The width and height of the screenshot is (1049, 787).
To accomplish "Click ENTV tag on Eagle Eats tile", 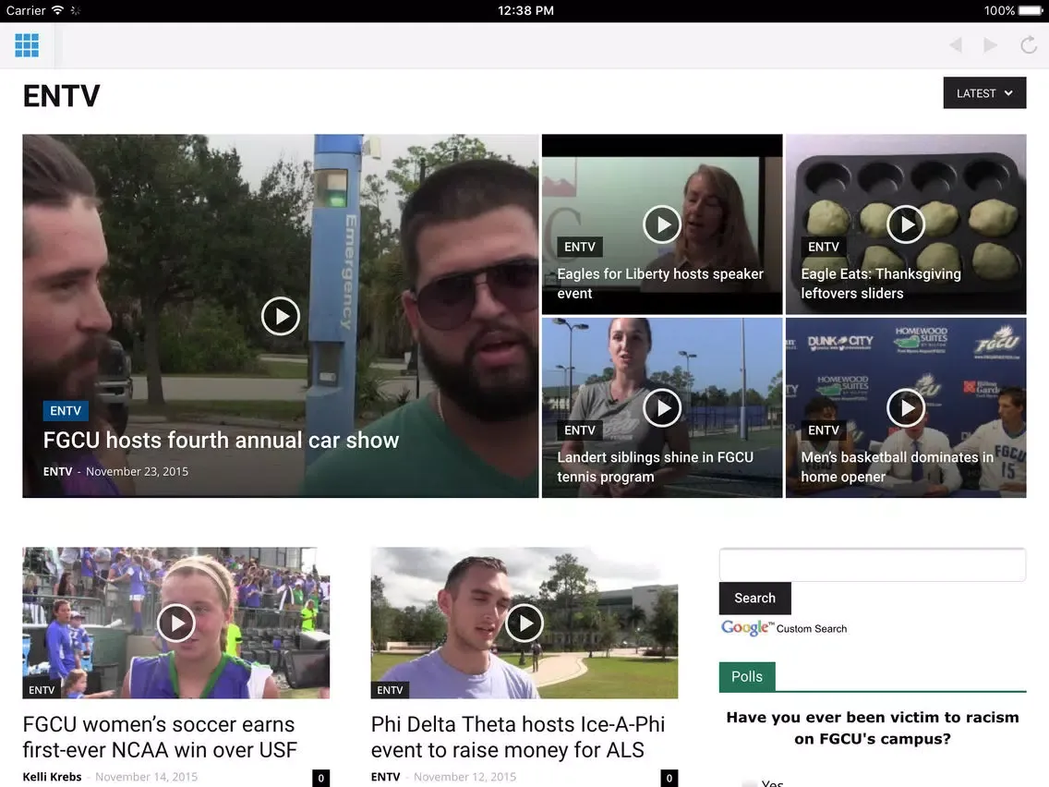I will [x=824, y=247].
